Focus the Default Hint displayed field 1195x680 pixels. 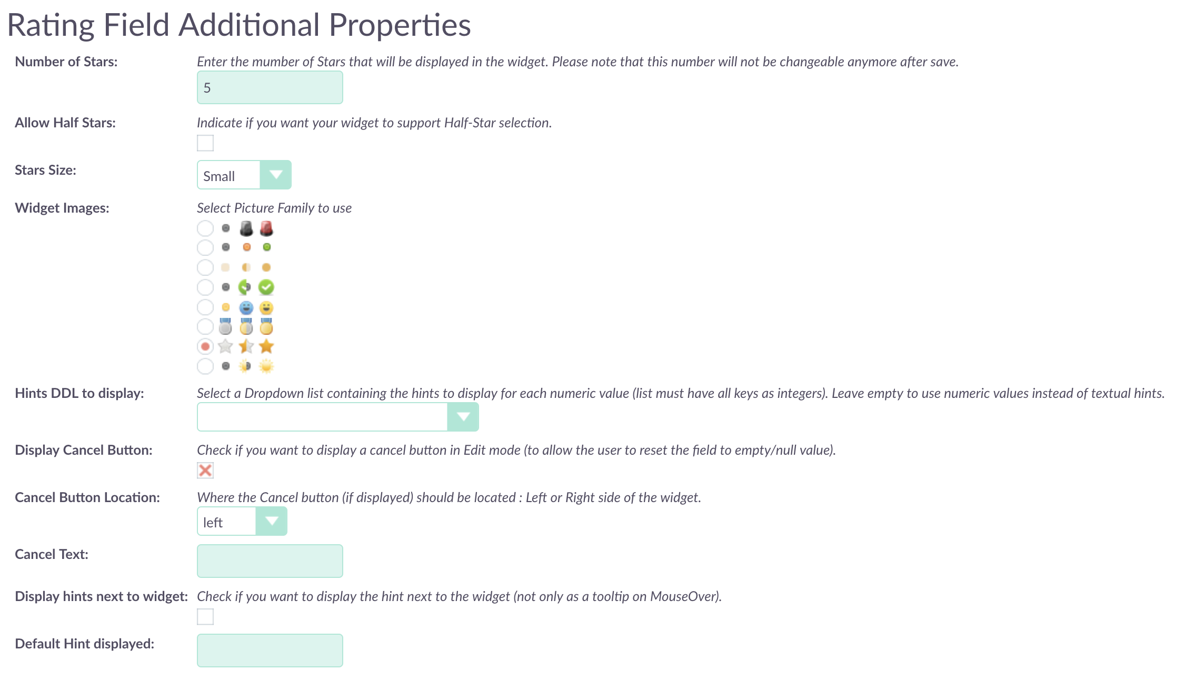(270, 651)
